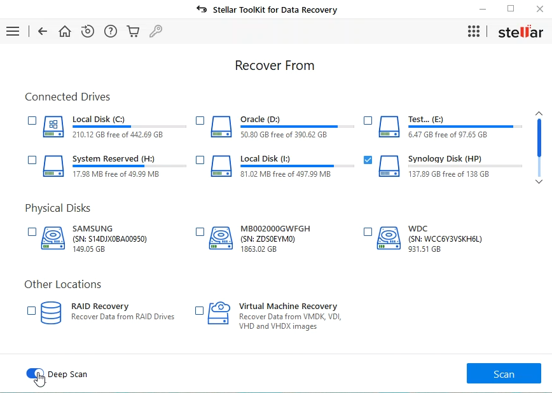Open the help question mark icon
Viewport: 552px width, 393px height.
[111, 31]
